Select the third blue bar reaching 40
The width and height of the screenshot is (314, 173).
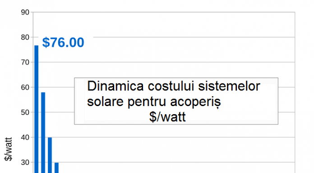(50, 155)
